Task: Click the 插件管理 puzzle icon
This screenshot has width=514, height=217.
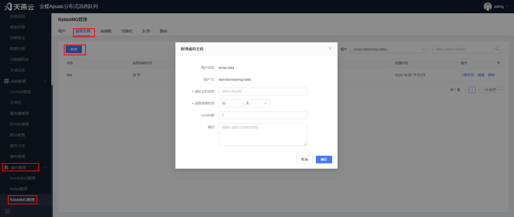Action: click(6, 167)
